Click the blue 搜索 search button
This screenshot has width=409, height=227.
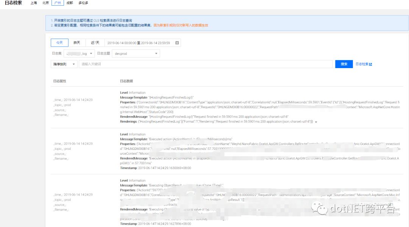click(344, 64)
